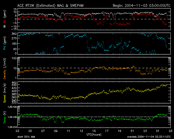Click the '-5' tick in the Bt Bz panel
The height and width of the screenshot is (139, 174).
pos(15,23)
